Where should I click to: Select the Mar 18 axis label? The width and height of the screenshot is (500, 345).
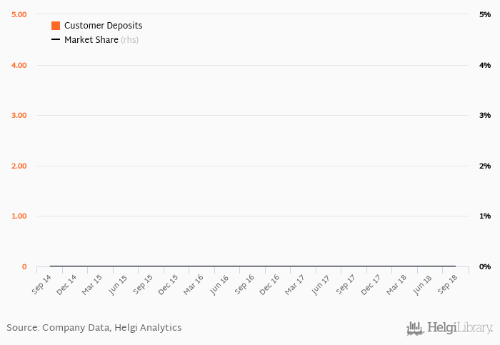[x=396, y=285]
